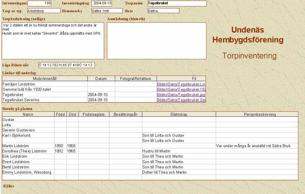Click the Inventeringsnr field showing 199
Viewport: 305px width, 194px height.
tap(39, 3)
